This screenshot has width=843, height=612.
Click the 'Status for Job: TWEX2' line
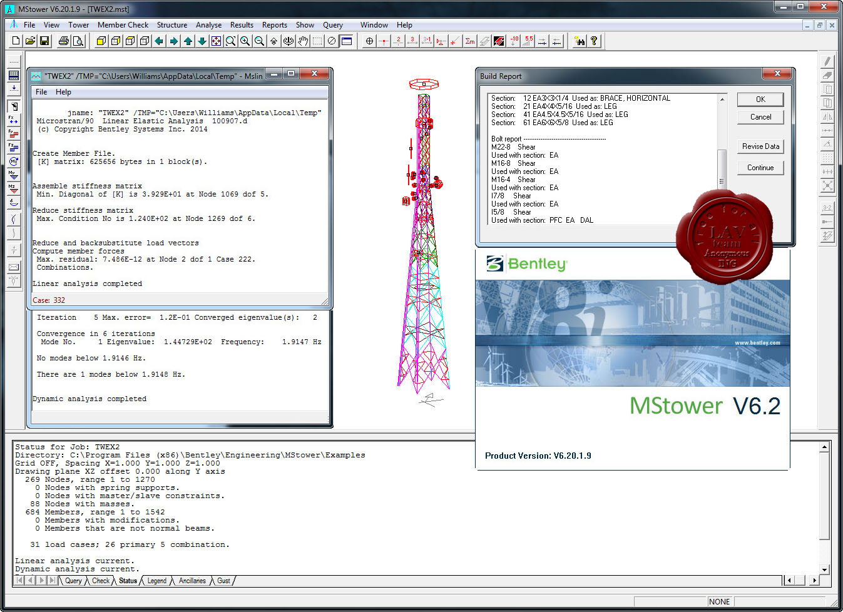(67, 447)
